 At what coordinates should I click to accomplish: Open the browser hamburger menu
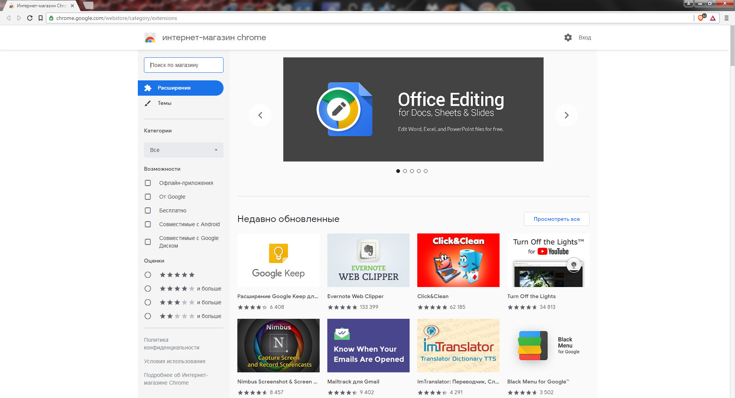(x=726, y=18)
